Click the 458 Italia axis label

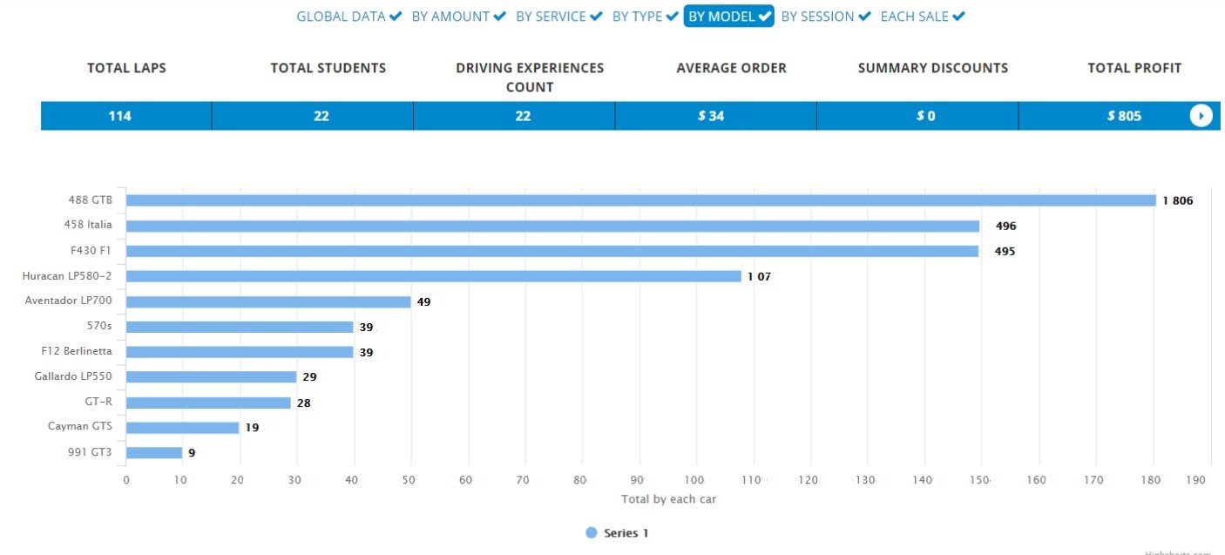click(88, 225)
